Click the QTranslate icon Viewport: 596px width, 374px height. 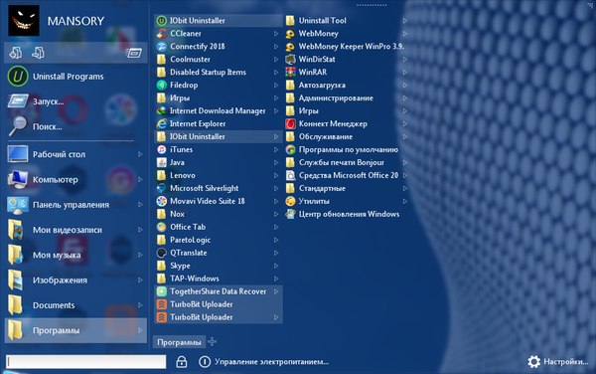(162, 253)
